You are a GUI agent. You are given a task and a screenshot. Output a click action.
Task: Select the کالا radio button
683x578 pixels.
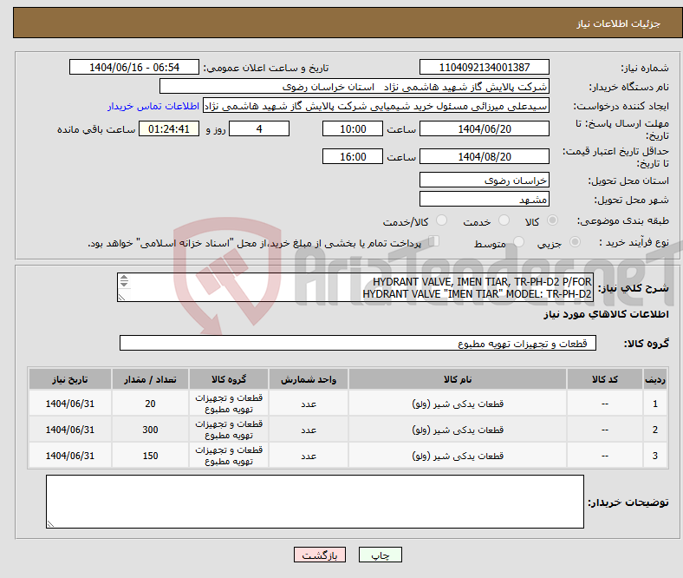(x=553, y=221)
